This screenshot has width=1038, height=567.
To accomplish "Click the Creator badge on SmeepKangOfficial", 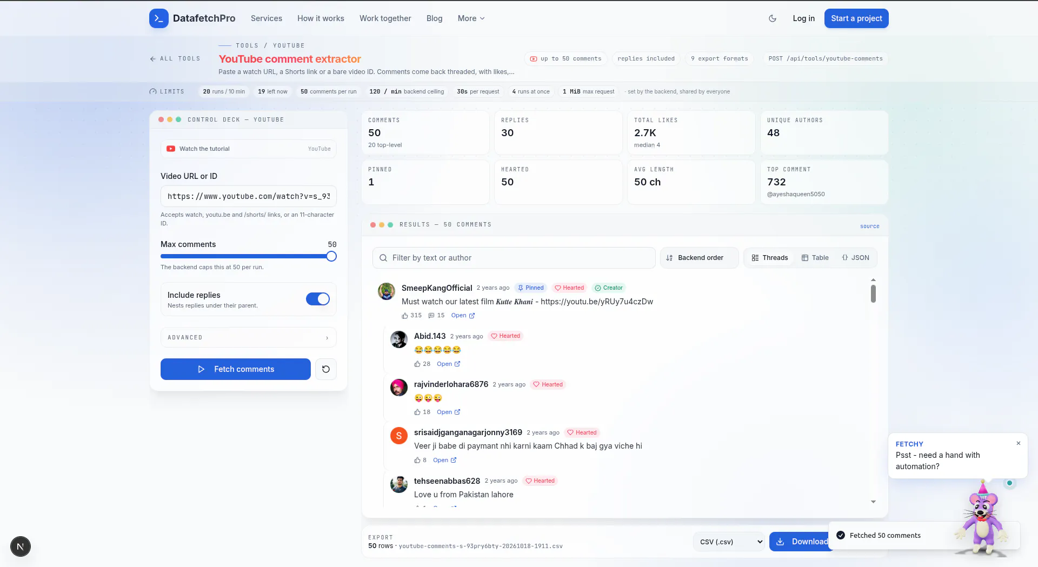I will (609, 288).
